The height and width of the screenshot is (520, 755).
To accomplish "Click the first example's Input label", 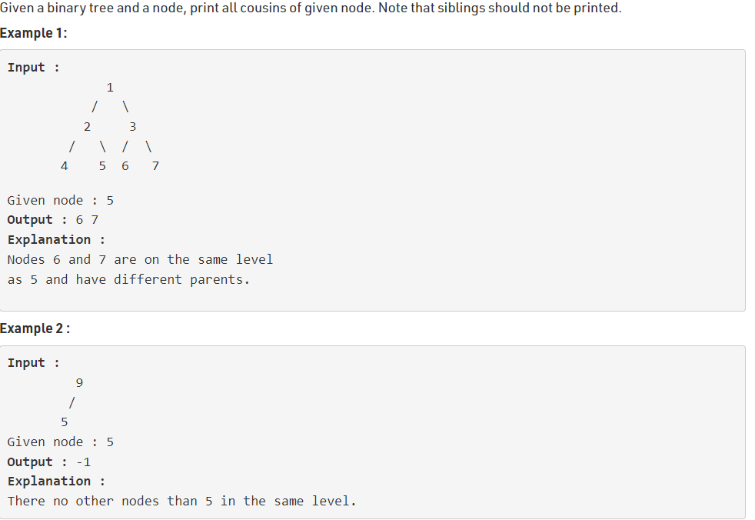I will [x=34, y=68].
